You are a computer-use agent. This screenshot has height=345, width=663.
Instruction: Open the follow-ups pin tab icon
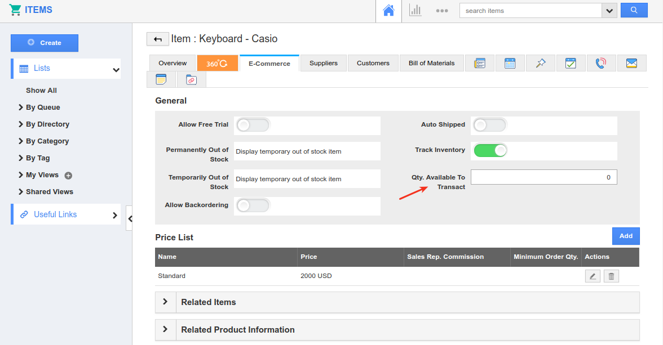coord(540,64)
